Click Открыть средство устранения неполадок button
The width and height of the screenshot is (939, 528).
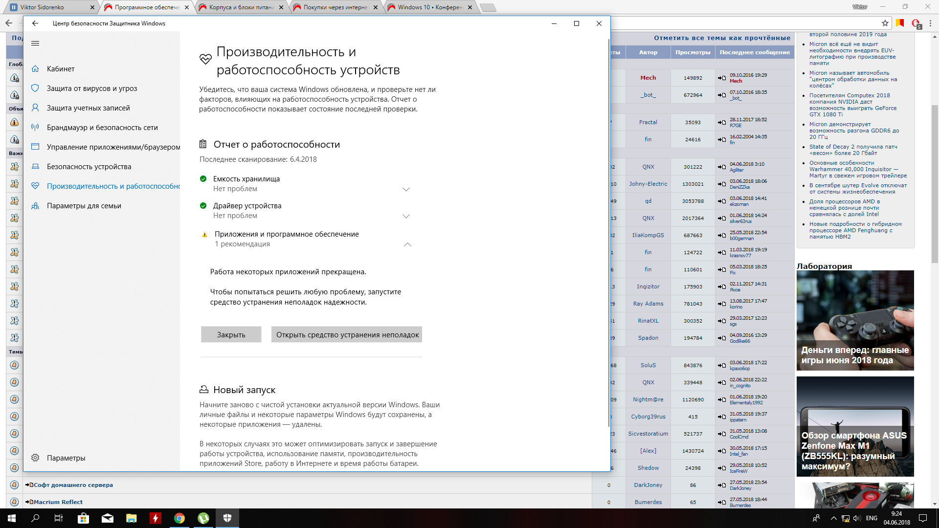(347, 335)
